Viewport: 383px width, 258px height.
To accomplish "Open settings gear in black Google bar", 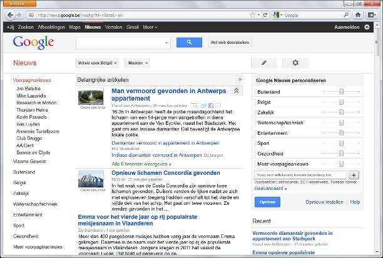I will pyautogui.click(x=367, y=27).
